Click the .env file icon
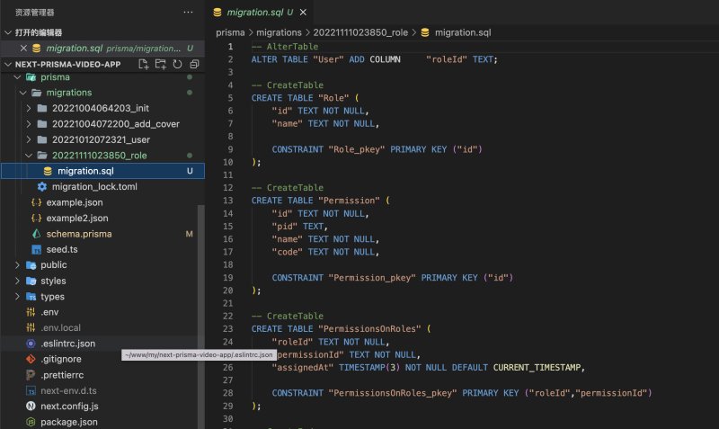The height and width of the screenshot is (429, 719). (x=31, y=312)
